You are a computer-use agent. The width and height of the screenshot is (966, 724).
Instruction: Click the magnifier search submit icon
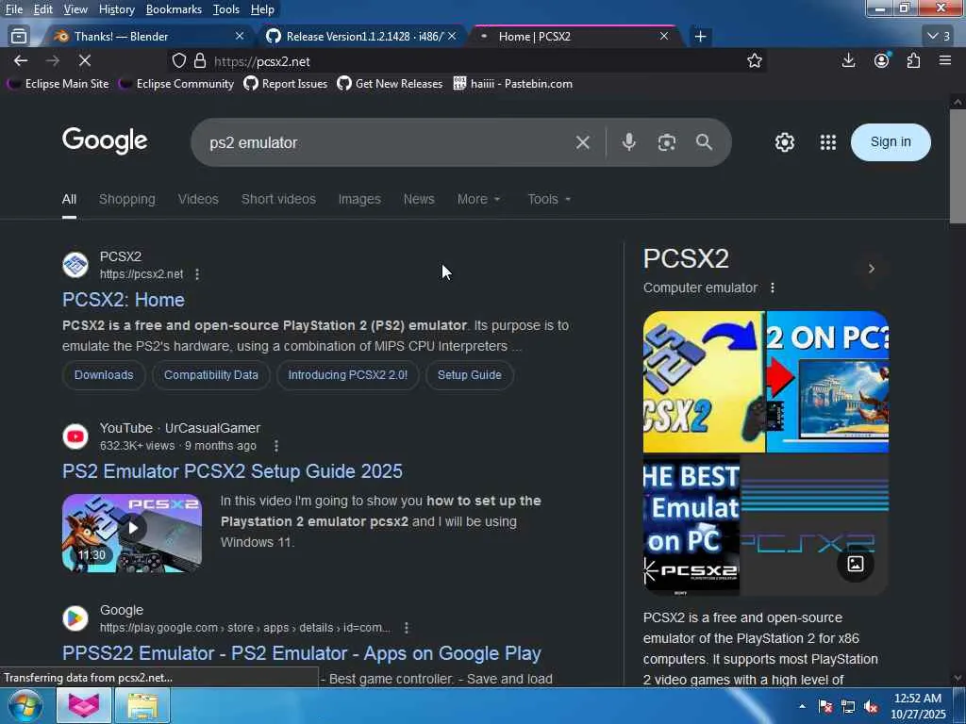704,142
